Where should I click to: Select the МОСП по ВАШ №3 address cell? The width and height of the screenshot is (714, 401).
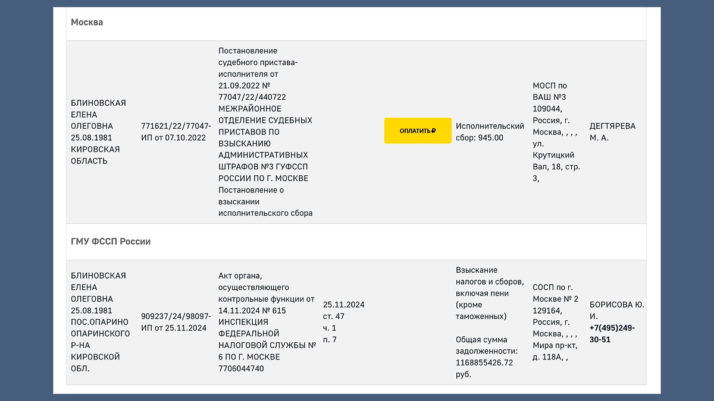[557, 132]
